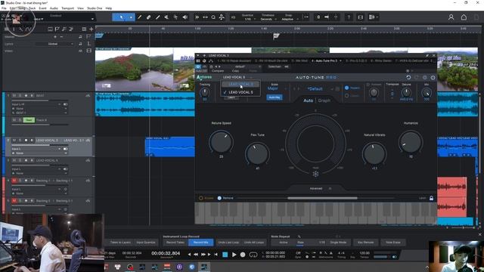Viewport: 484px width, 272px height.
Task: Click the Note Erase button
Action: [393, 243]
